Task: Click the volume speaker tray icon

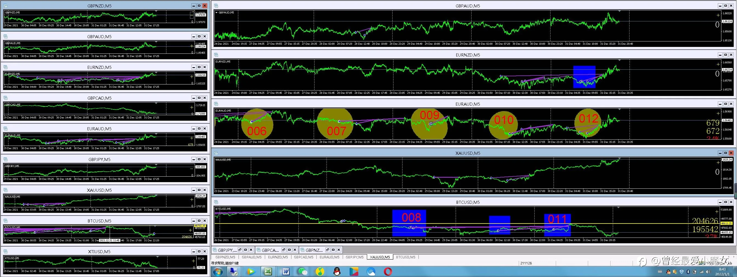Action: click(708, 272)
